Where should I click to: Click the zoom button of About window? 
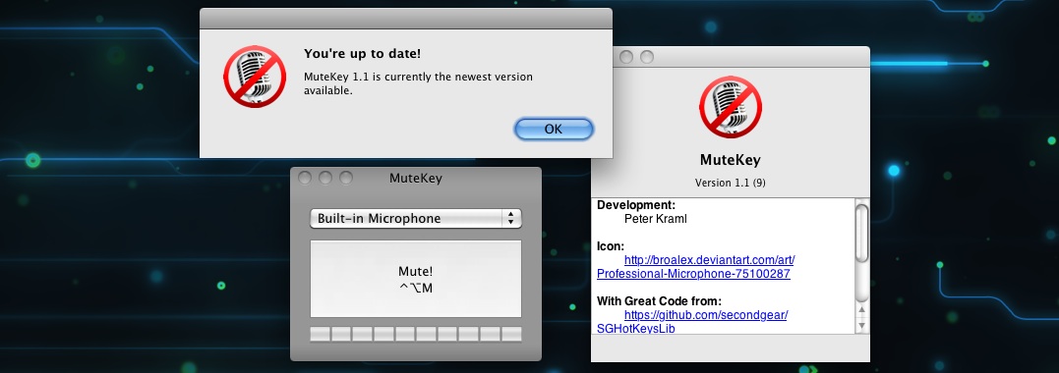pos(647,57)
